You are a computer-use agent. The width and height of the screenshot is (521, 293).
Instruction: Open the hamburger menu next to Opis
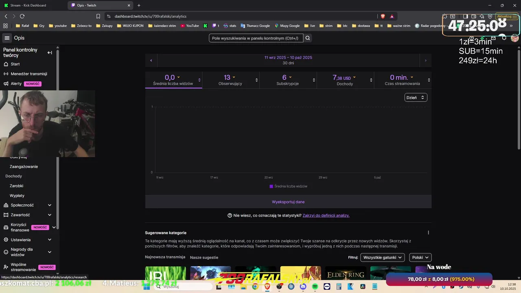point(7,38)
